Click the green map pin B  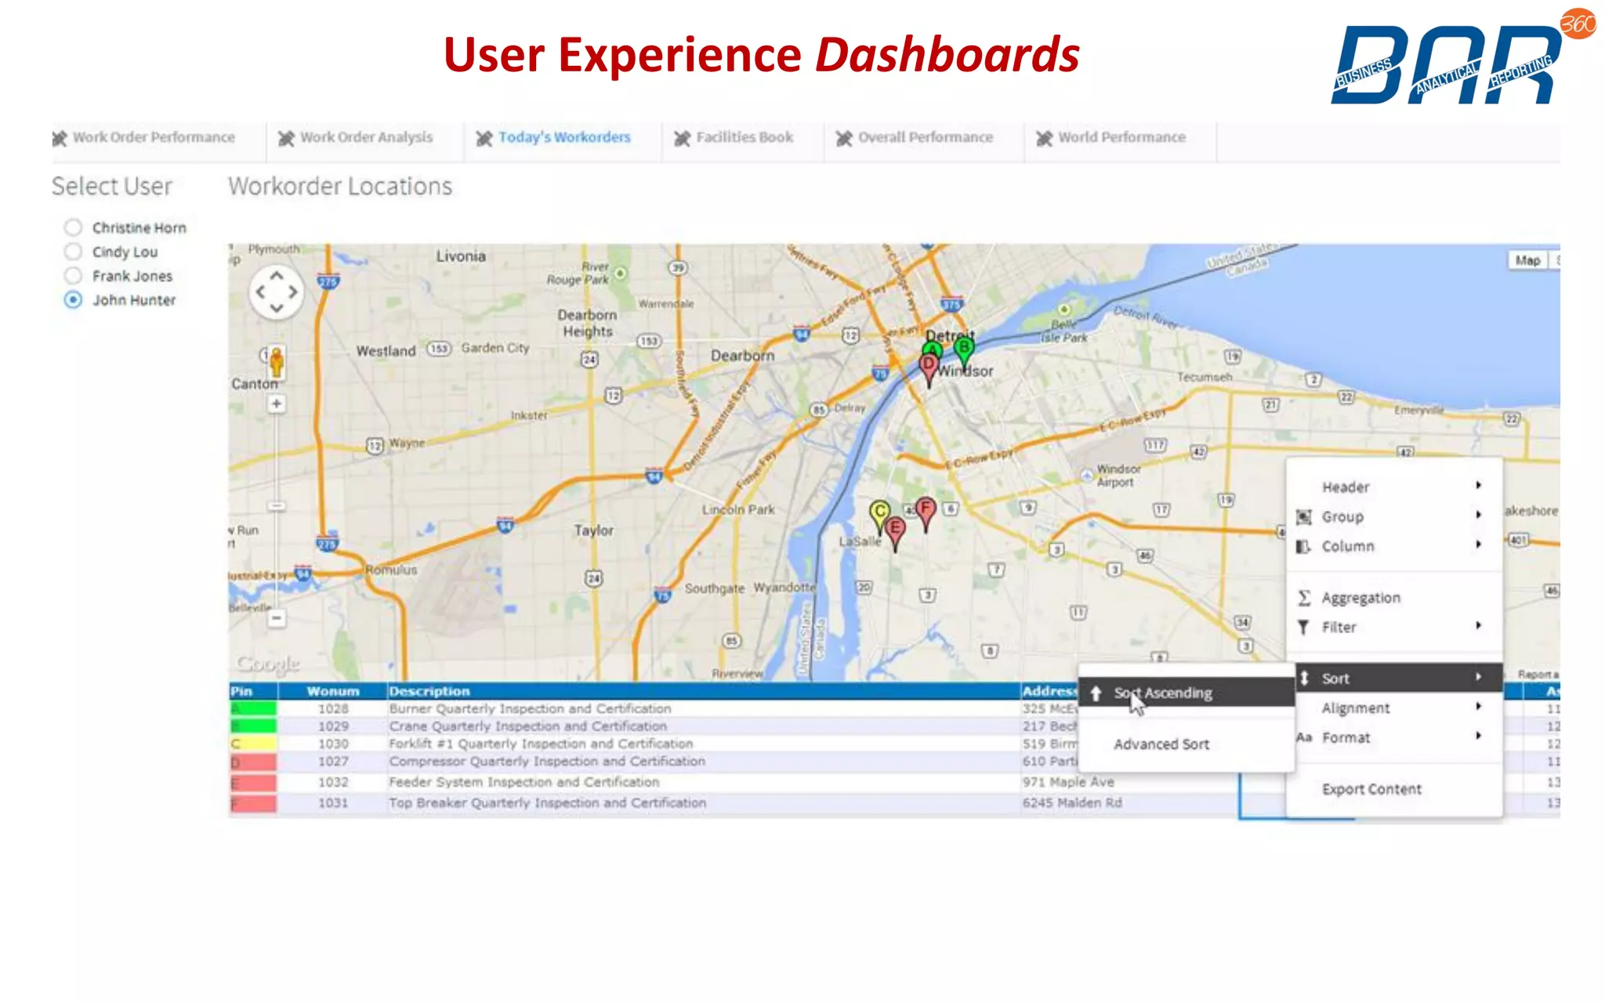click(964, 349)
